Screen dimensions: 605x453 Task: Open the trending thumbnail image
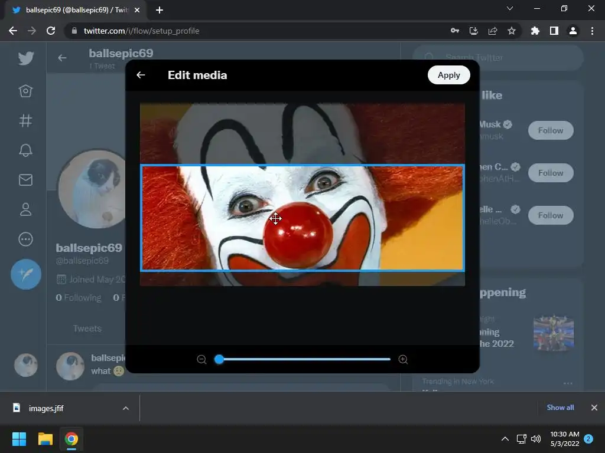pyautogui.click(x=553, y=333)
